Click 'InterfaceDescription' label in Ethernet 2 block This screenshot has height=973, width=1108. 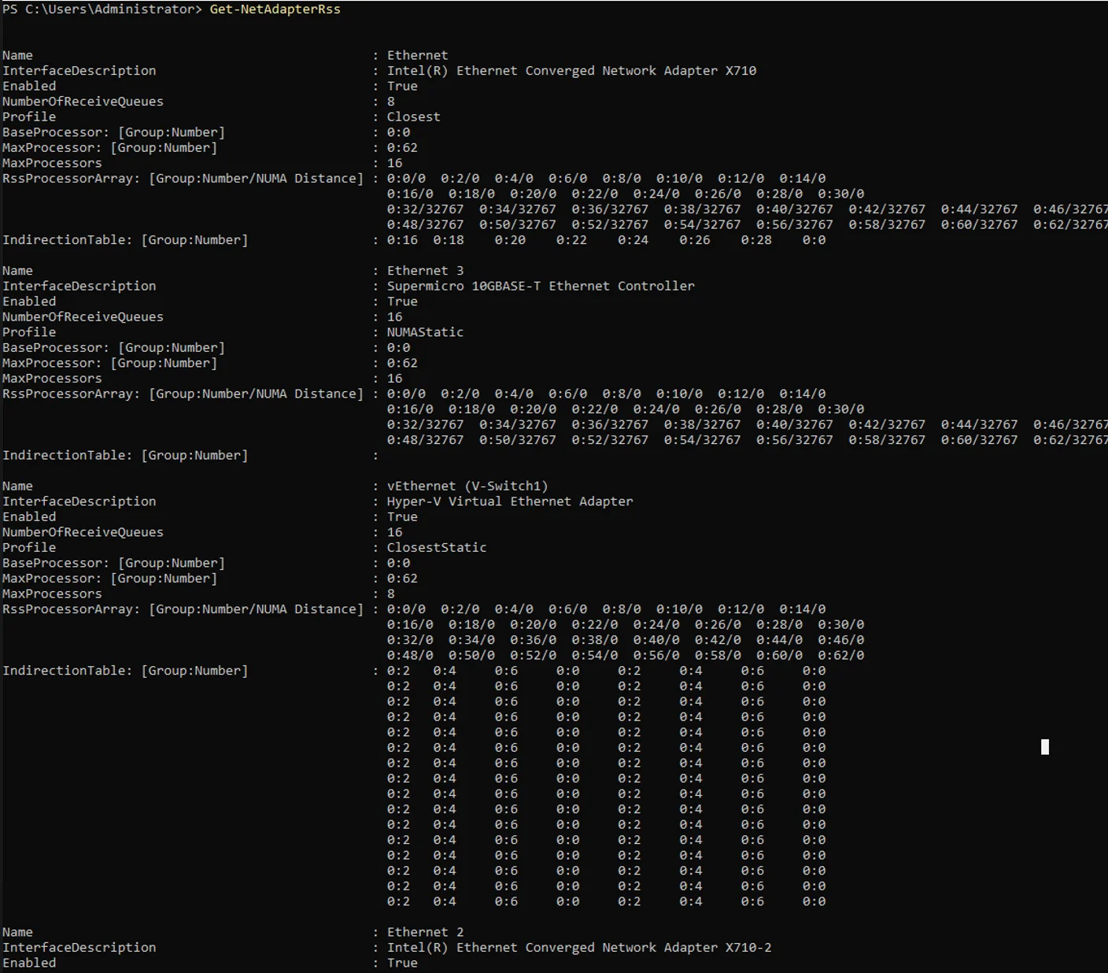79,948
